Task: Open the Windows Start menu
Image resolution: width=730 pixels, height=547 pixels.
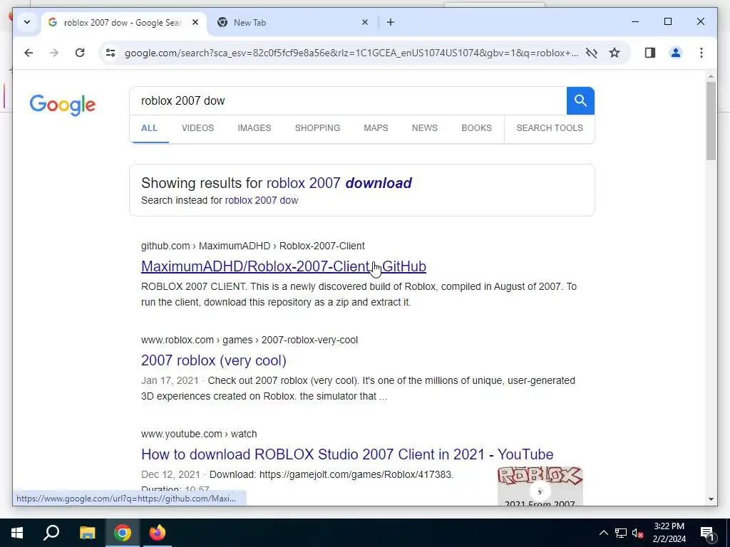Action: pyautogui.click(x=17, y=533)
